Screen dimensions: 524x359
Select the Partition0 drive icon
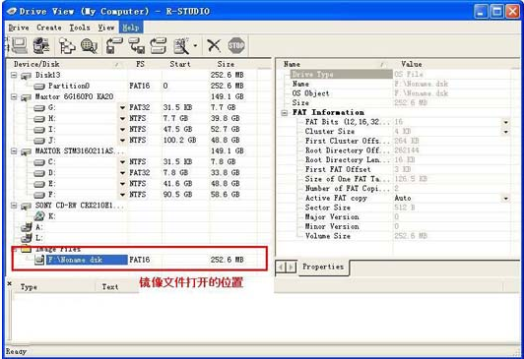coord(39,87)
